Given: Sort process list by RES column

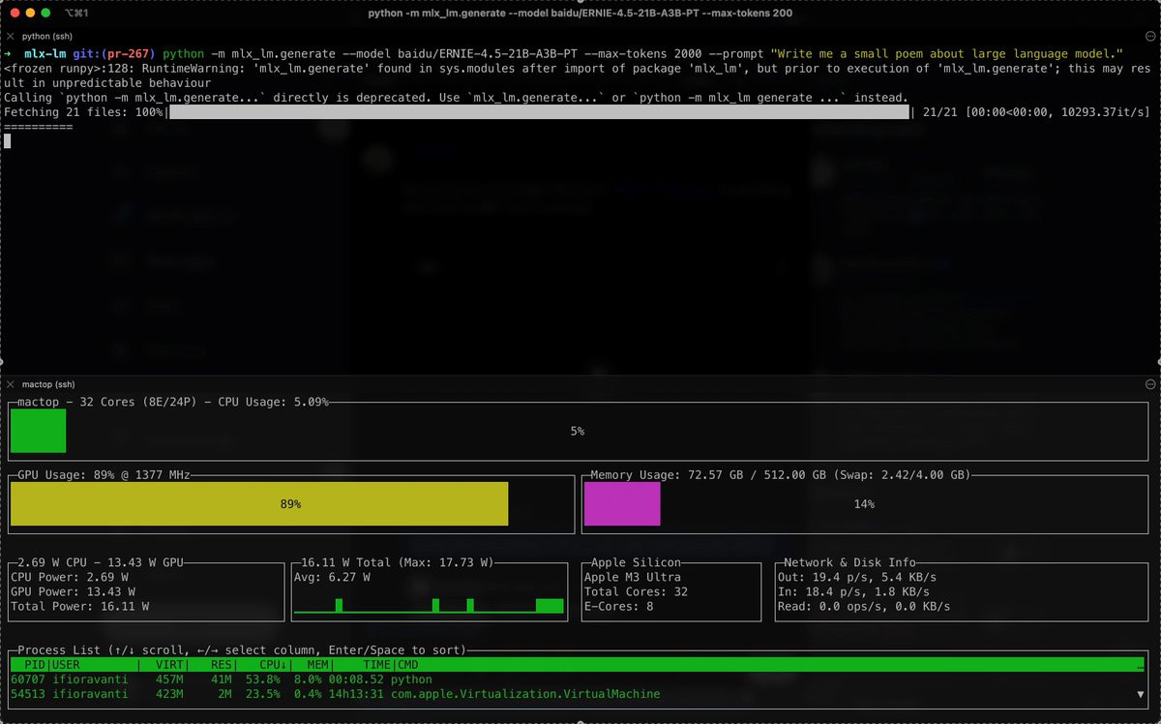Looking at the screenshot, I should (221, 665).
